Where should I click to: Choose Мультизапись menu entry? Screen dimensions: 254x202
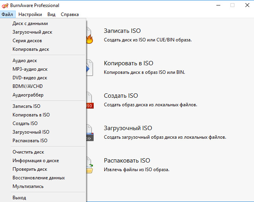(x=43, y=186)
